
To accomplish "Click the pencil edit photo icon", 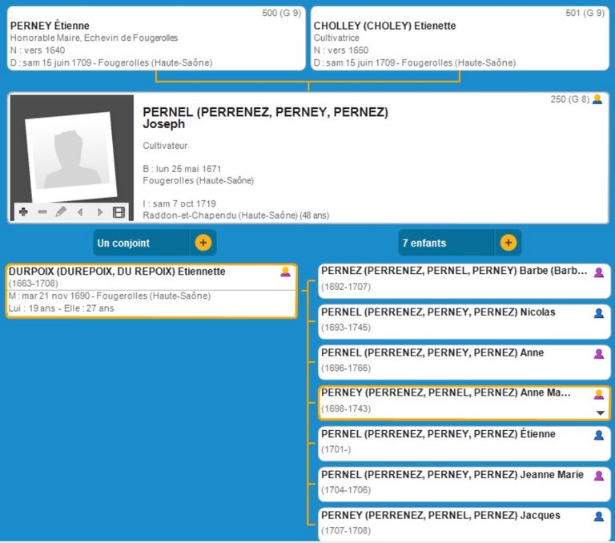I will coord(61,212).
